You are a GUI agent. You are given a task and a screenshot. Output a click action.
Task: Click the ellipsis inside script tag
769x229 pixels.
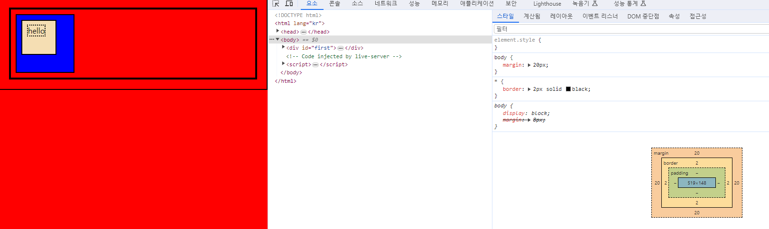(x=315, y=65)
